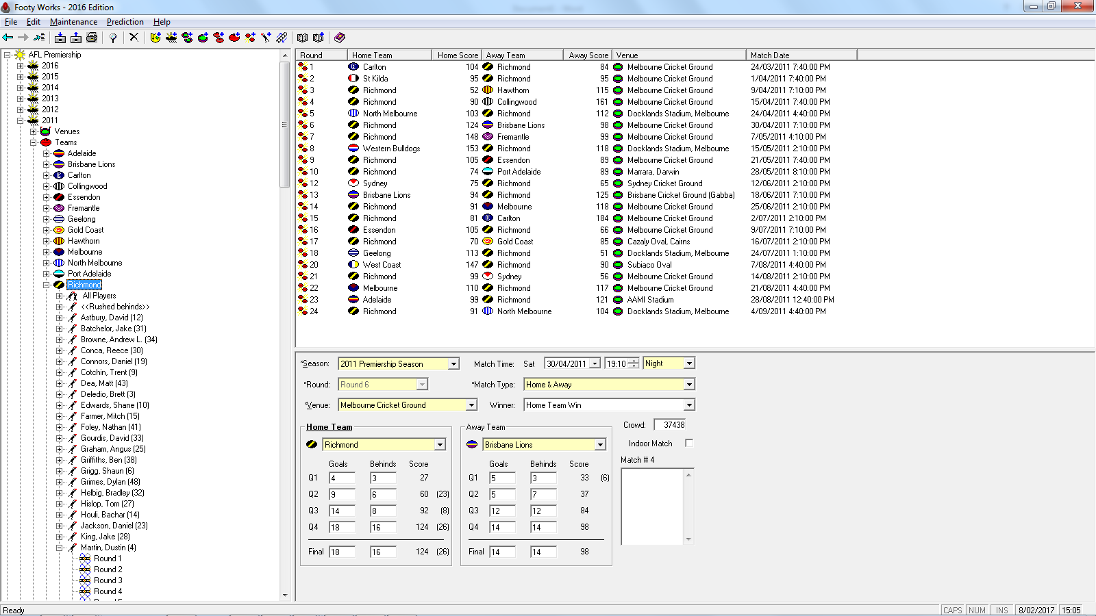Click the magnifying glass Find icon
The height and width of the screenshot is (616, 1096).
113,38
